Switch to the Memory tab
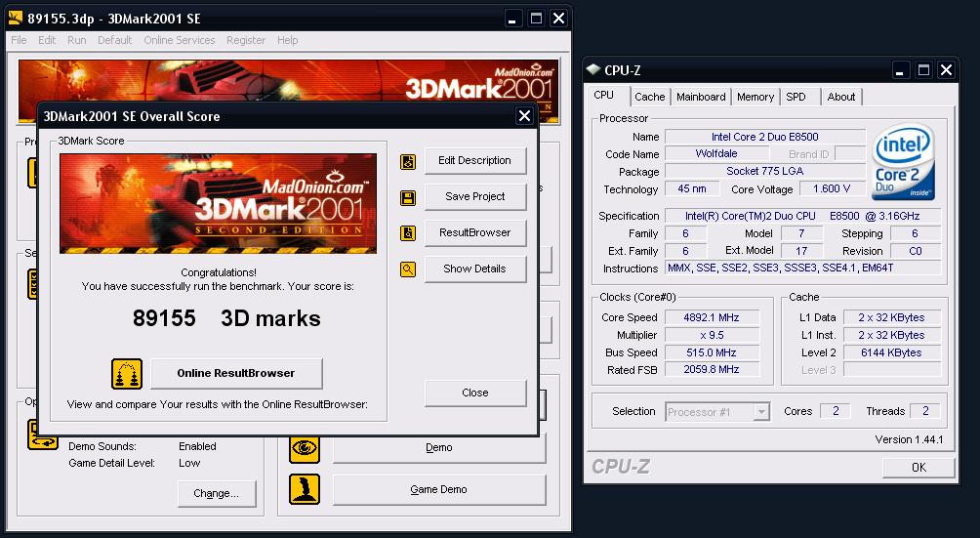 tap(755, 97)
